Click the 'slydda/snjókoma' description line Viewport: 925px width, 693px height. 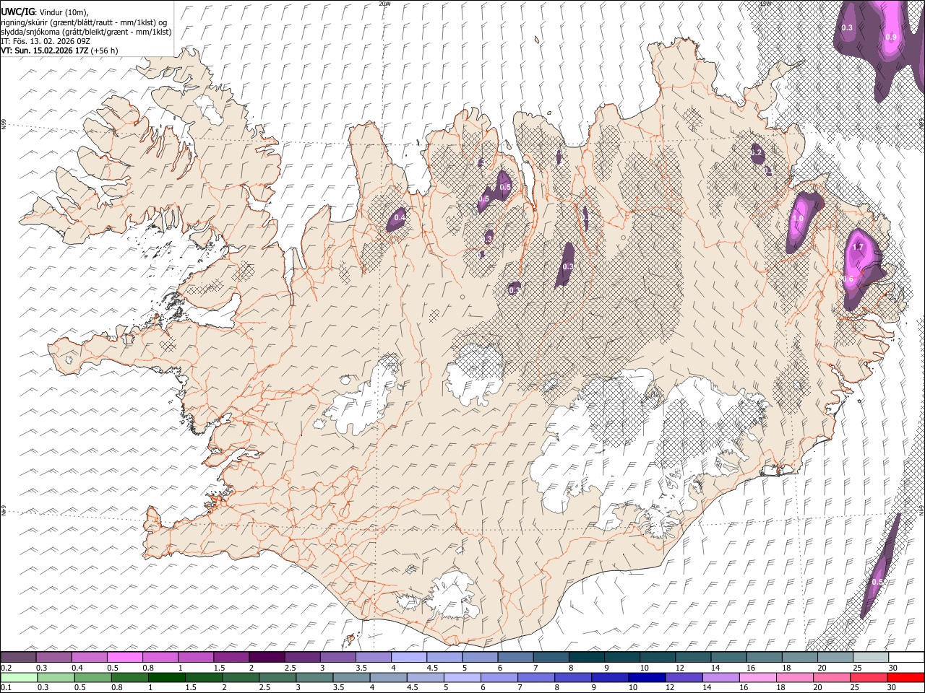tap(86, 32)
